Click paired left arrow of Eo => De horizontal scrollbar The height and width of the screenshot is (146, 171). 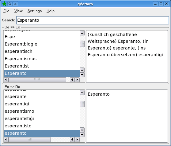(72, 140)
